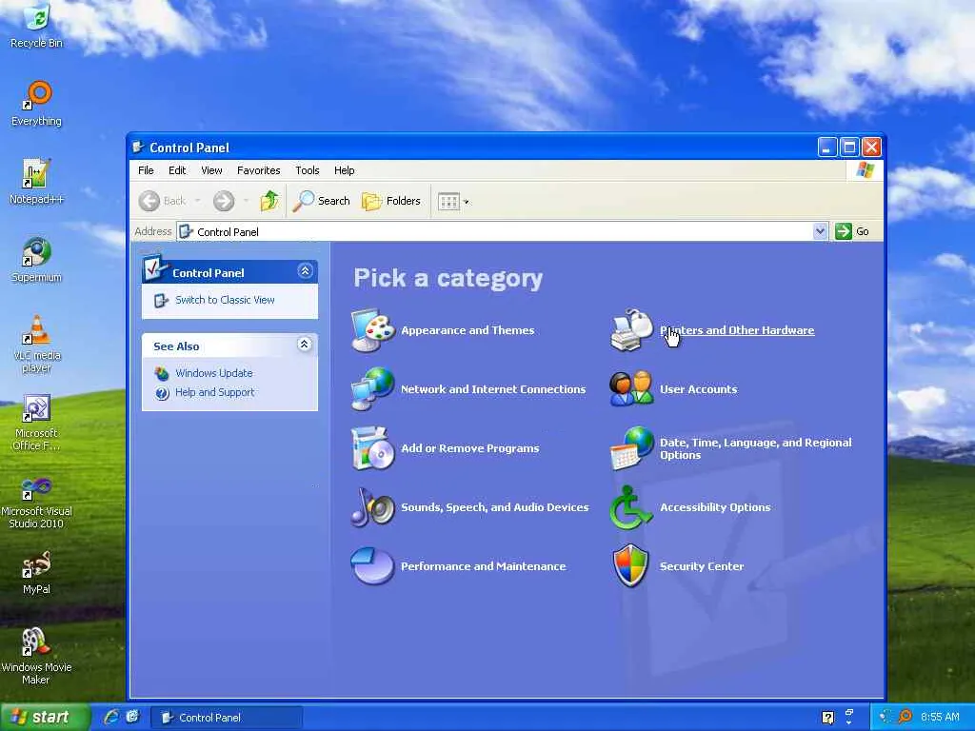Open the Performance and Maintenance pie icon

pos(372,566)
